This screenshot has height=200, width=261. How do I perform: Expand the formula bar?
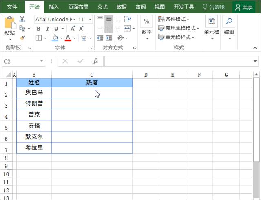click(x=255, y=61)
